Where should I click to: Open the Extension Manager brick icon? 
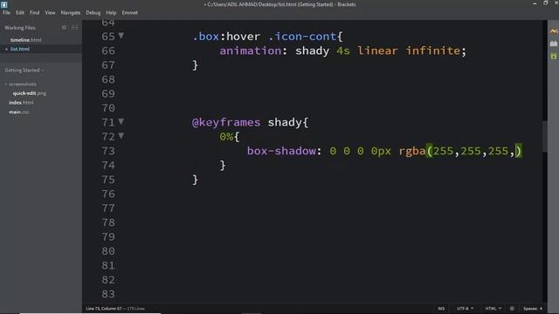pos(553,44)
